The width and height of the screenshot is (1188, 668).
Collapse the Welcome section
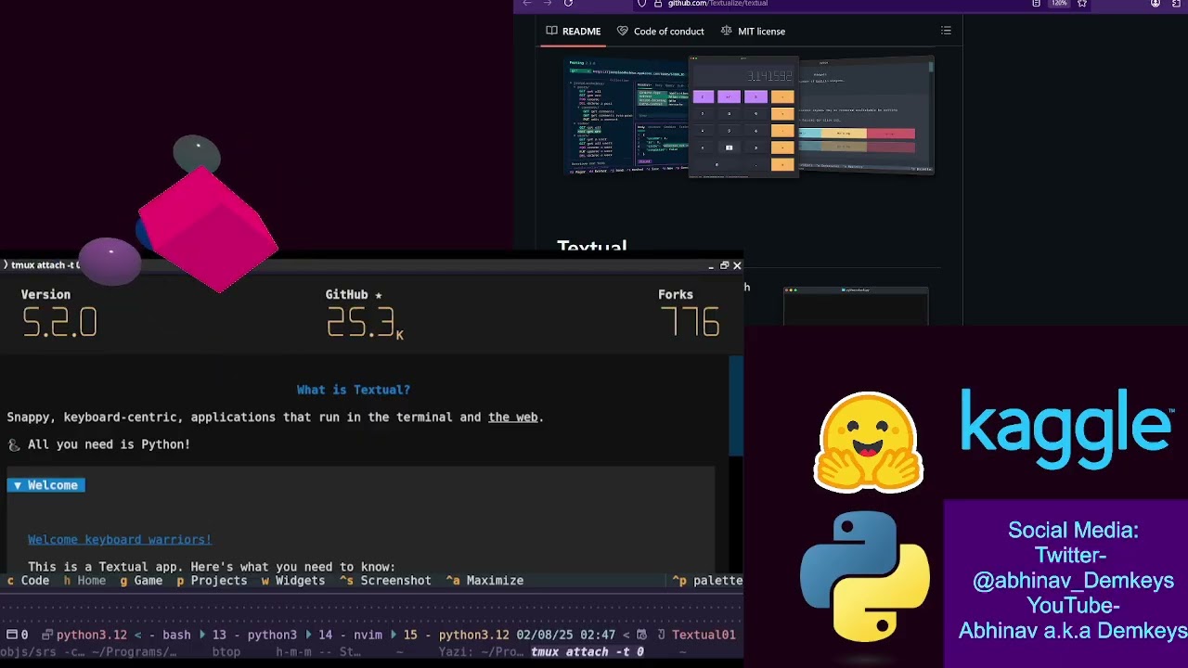tap(46, 485)
